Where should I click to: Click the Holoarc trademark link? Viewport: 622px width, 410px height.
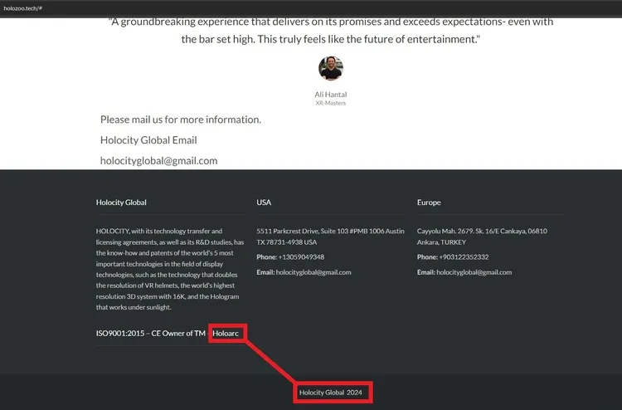[x=226, y=334]
